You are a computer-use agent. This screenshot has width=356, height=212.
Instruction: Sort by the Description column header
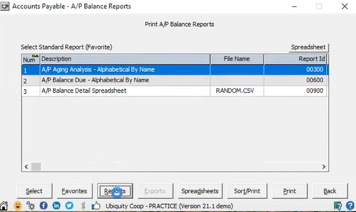coord(125,59)
